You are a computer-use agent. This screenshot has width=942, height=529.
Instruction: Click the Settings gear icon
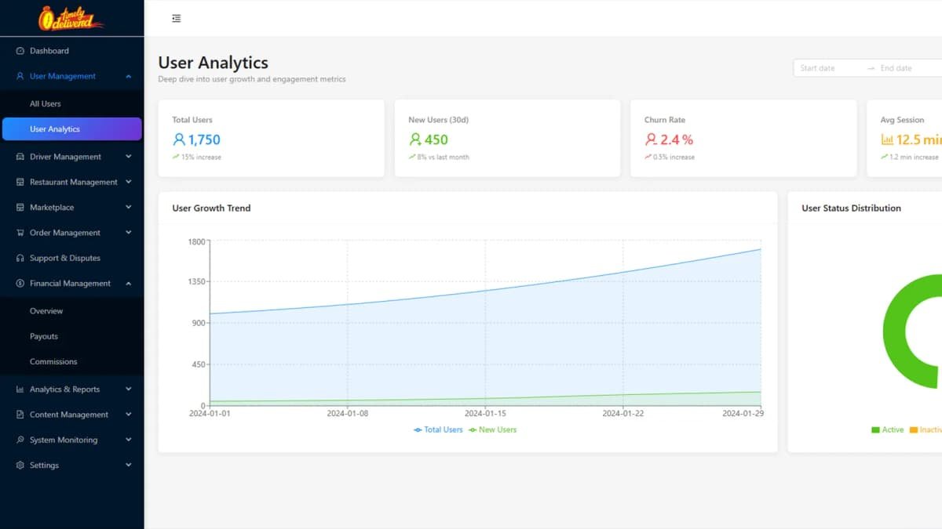tap(20, 466)
